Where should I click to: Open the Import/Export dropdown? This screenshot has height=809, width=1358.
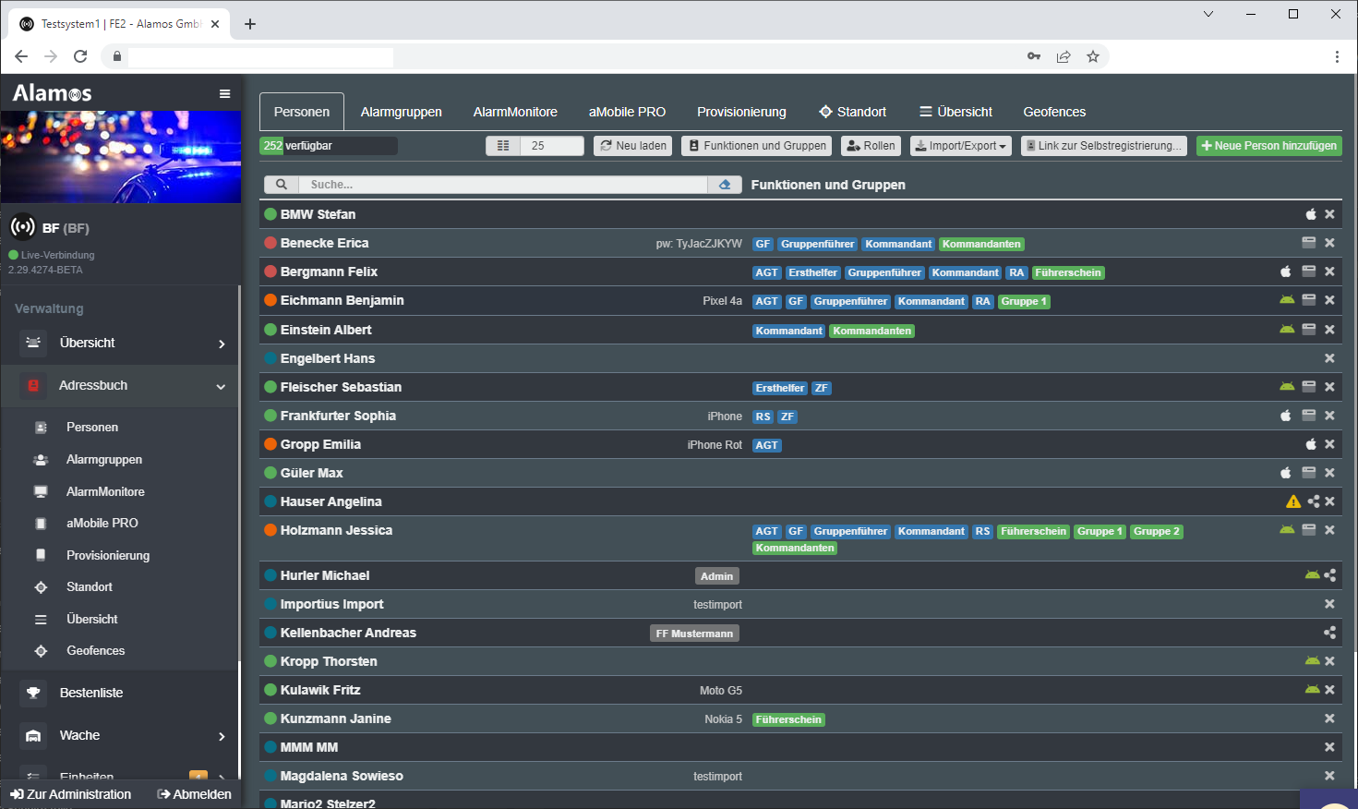[960, 146]
